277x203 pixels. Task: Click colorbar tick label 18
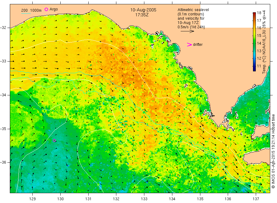pyautogui.click(x=259, y=13)
